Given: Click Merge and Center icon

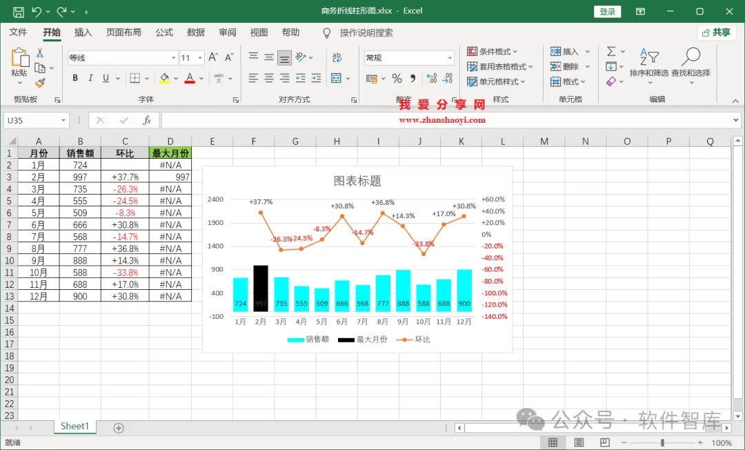Looking at the screenshot, I should click(336, 78).
